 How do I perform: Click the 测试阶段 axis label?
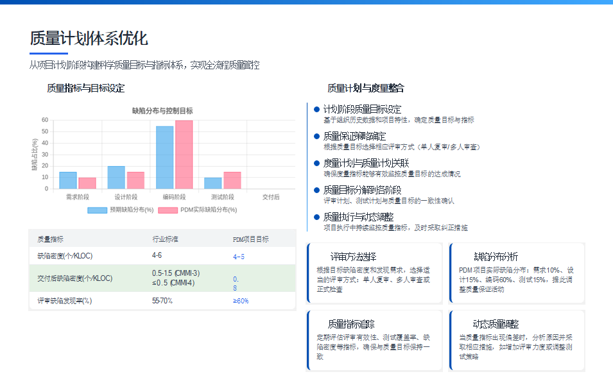coord(223,197)
